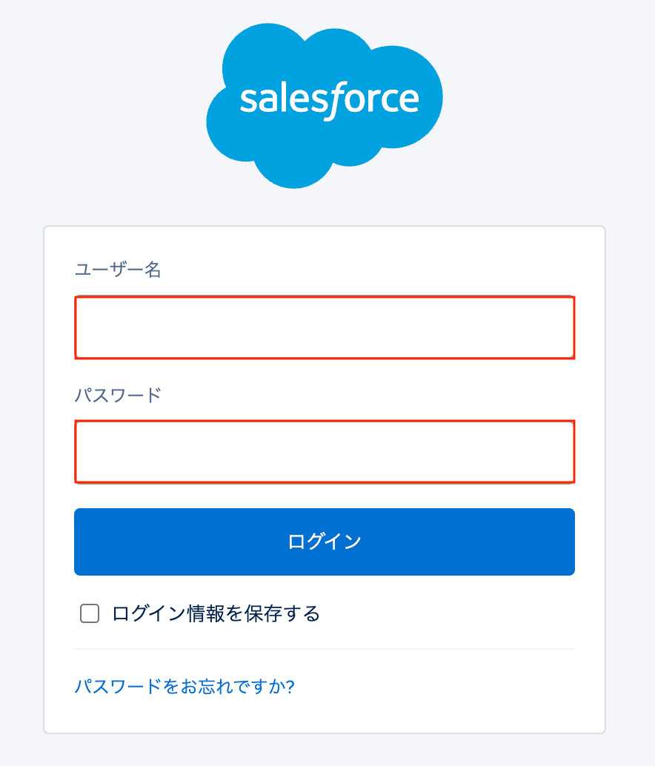Place cursor in the second red-outlined field
The height and width of the screenshot is (766, 655).
point(325,451)
